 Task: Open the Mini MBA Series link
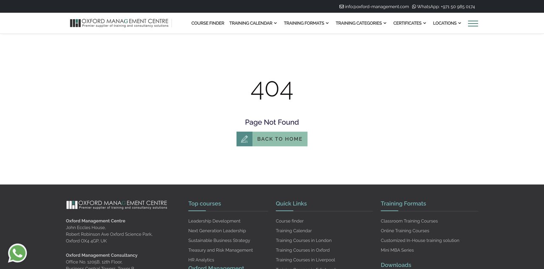(397, 250)
